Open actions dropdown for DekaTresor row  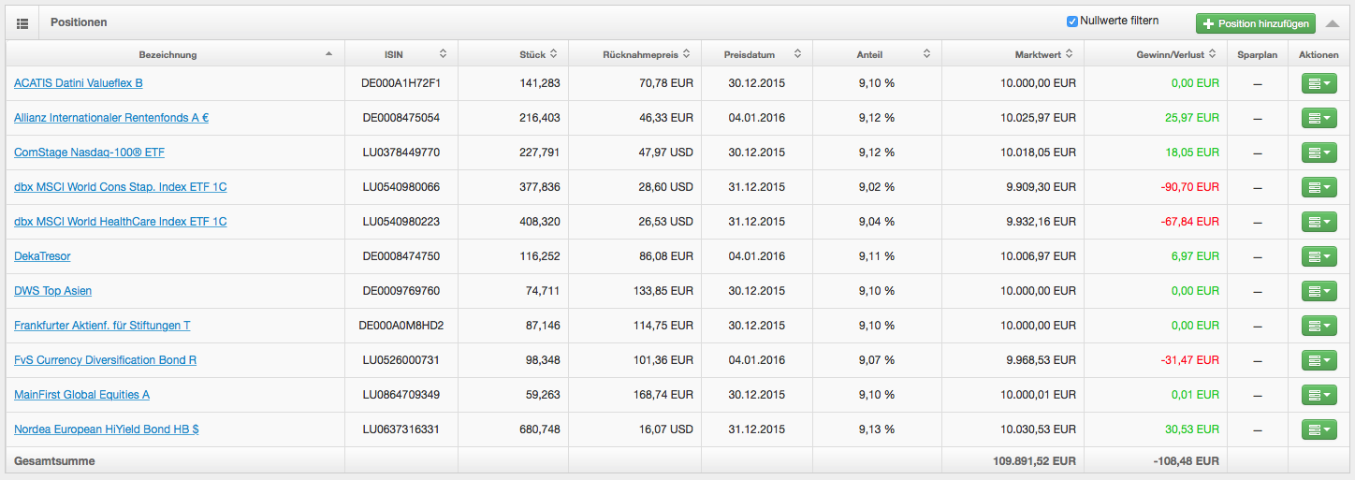pos(1319,257)
